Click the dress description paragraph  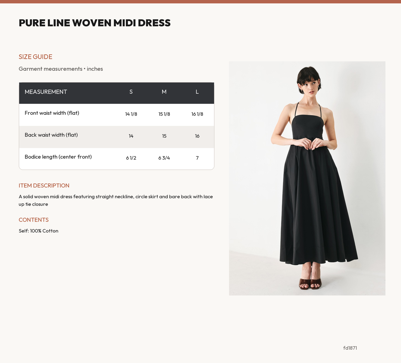pos(116,201)
